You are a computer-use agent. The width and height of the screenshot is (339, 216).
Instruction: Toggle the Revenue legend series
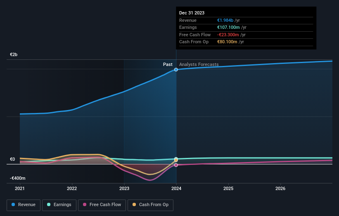(24, 205)
